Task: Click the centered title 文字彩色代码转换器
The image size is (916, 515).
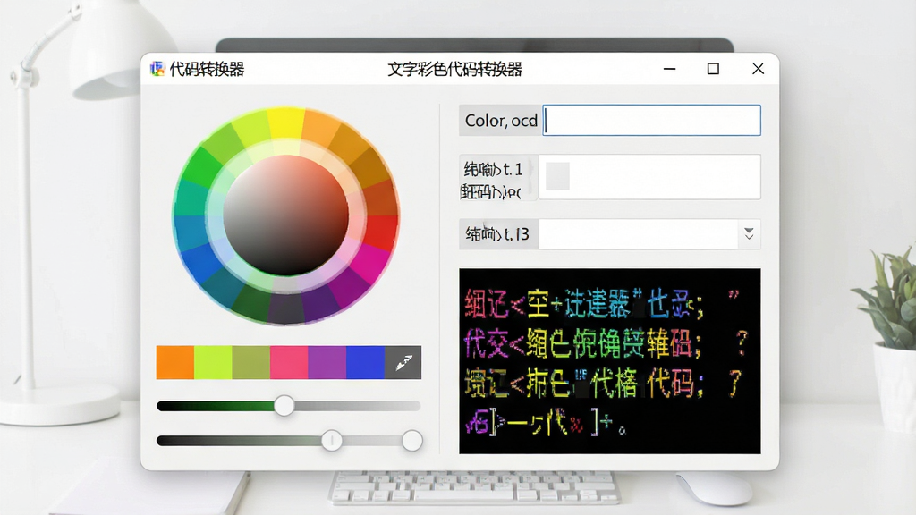Action: [x=454, y=70]
